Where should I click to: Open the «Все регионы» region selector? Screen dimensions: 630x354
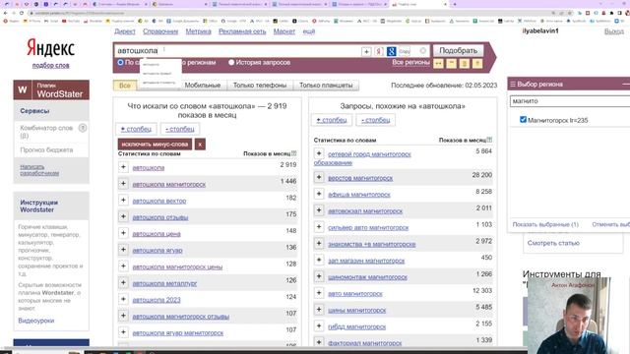[410, 62]
